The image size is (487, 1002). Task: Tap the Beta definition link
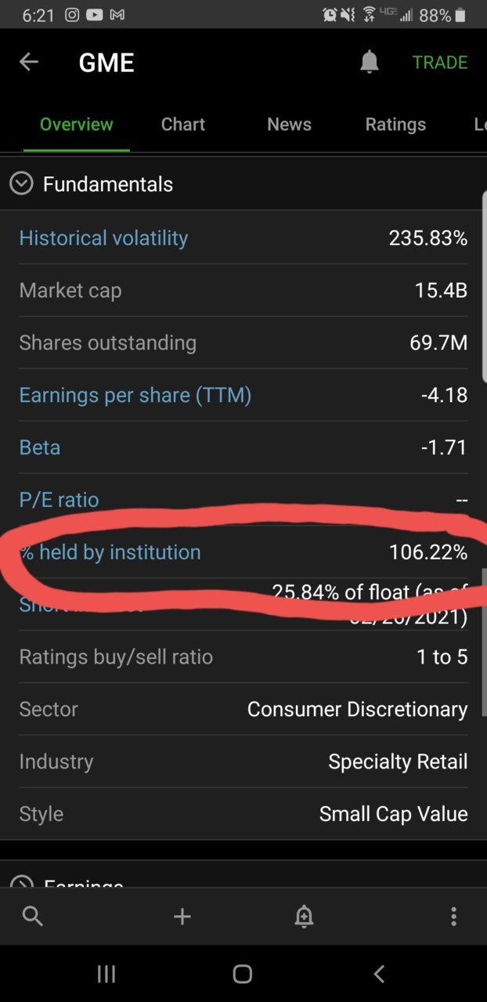point(40,447)
